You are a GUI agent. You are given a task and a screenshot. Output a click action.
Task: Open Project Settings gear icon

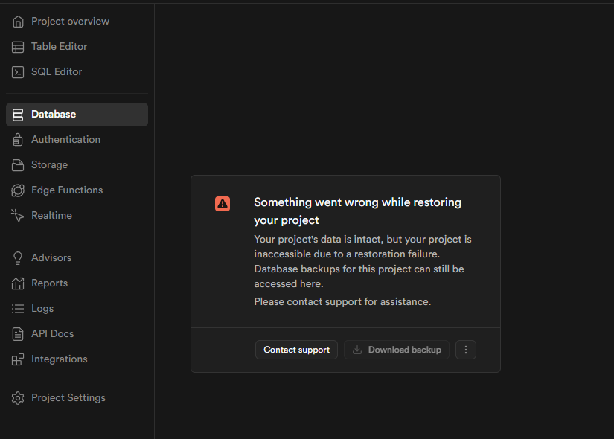18,398
